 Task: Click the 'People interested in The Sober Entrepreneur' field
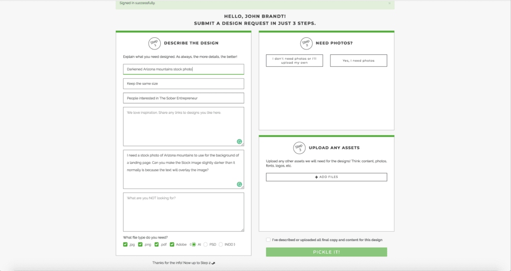tap(184, 98)
